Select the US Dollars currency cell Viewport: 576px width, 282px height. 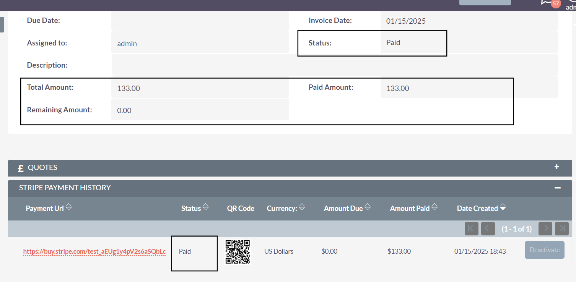point(279,251)
